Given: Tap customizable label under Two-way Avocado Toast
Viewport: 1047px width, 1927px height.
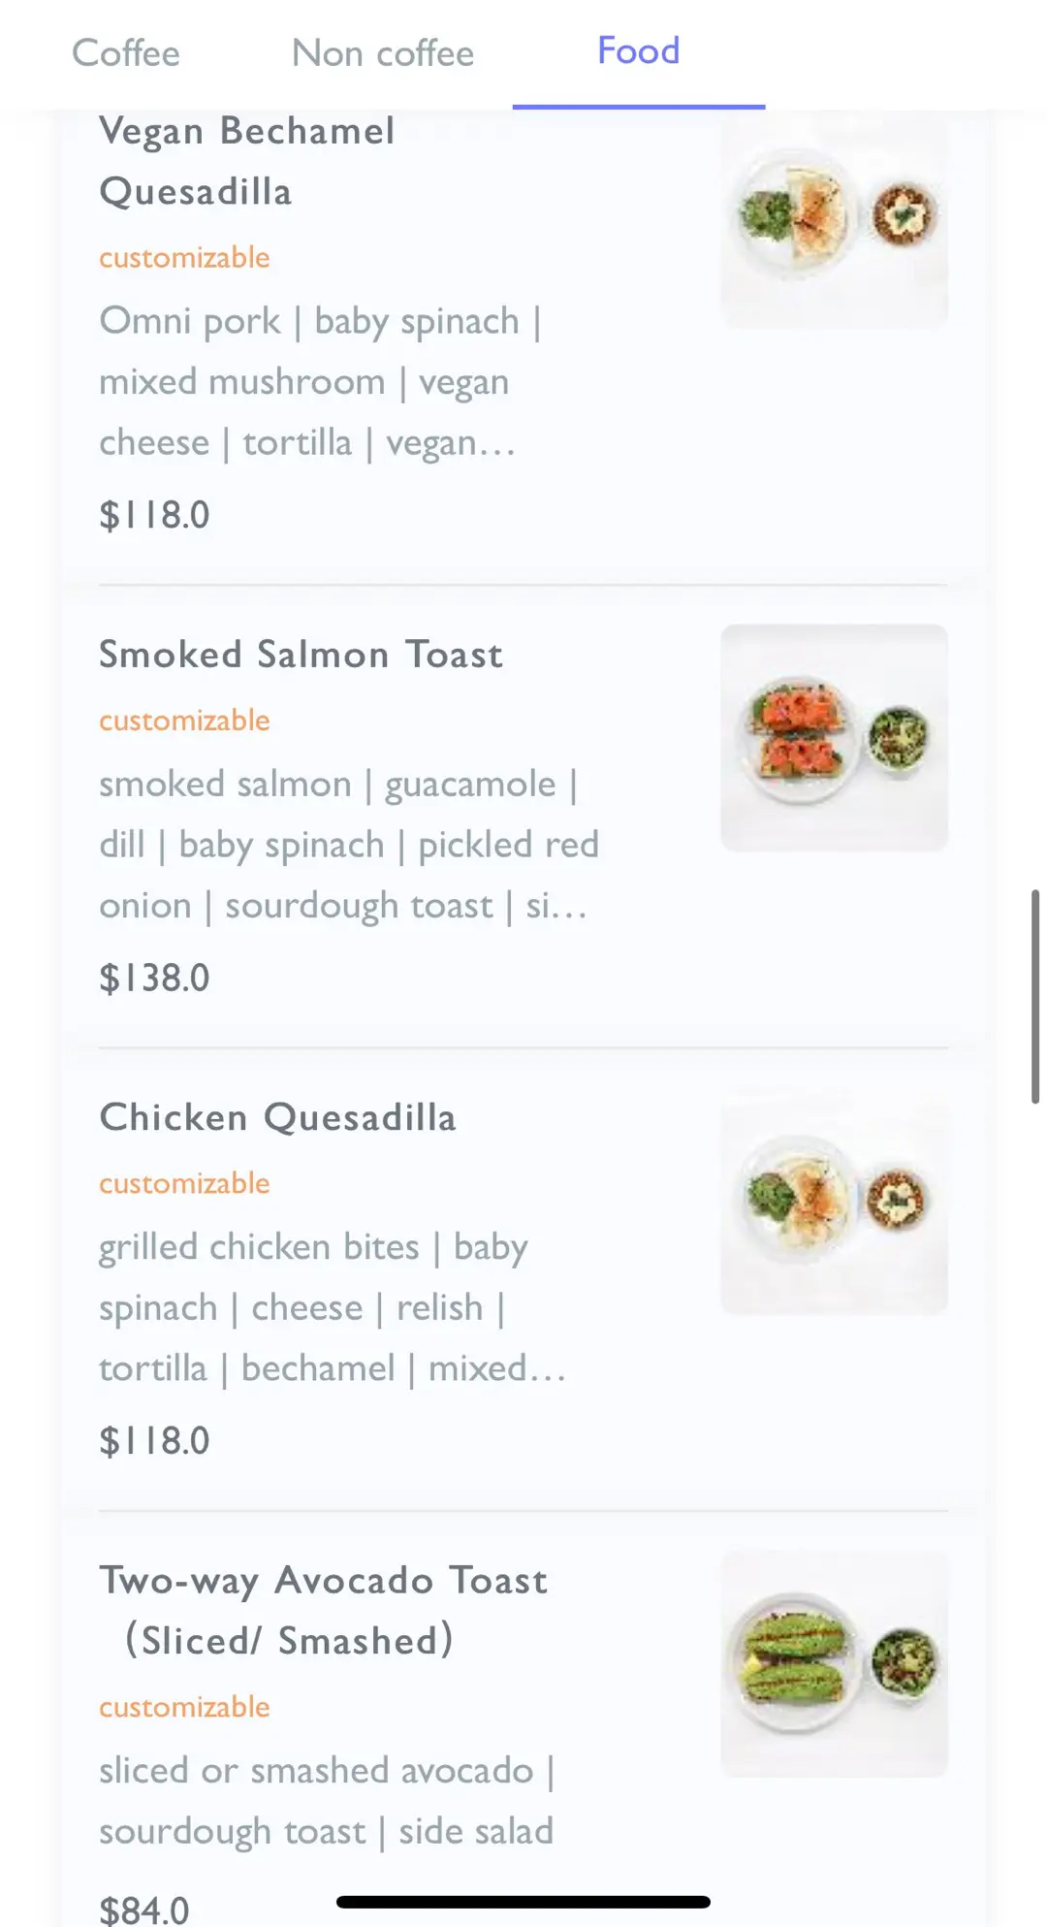Looking at the screenshot, I should pyautogui.click(x=184, y=1707).
